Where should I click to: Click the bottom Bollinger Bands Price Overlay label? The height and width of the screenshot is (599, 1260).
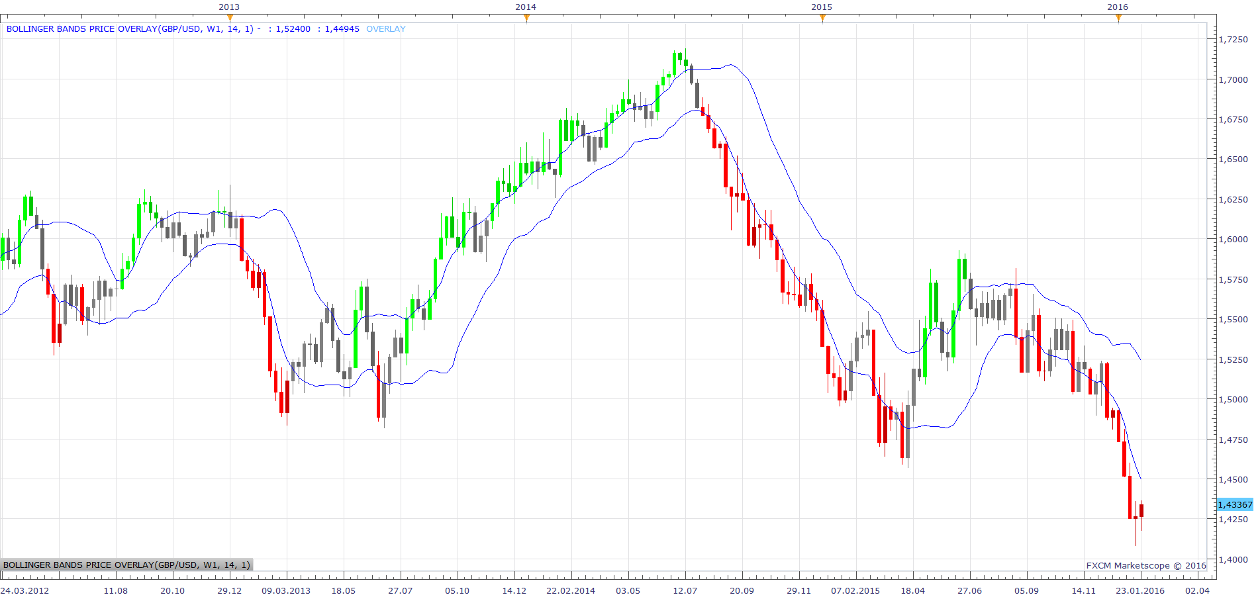(126, 565)
